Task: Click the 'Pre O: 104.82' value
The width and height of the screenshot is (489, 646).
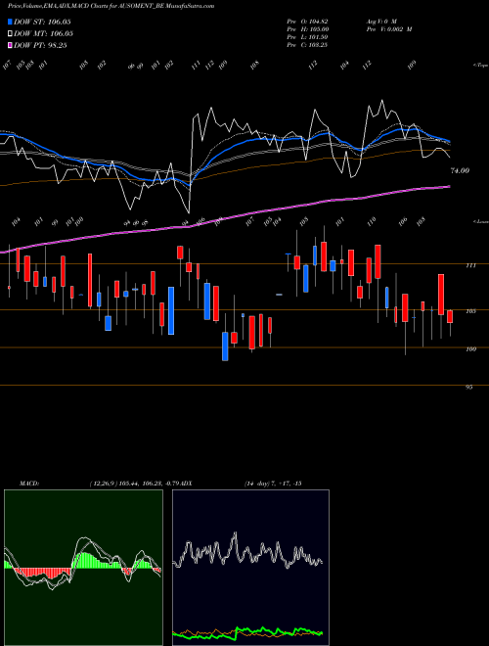Action: 307,22
